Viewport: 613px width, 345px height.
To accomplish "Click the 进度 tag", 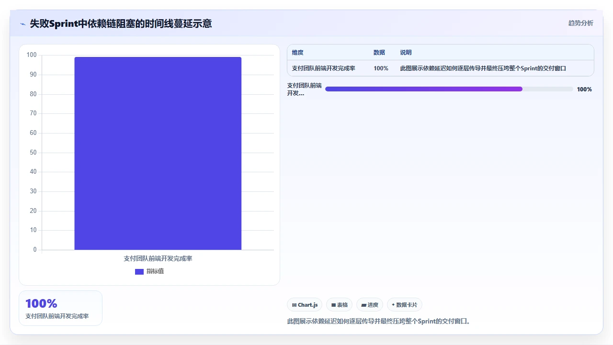I will click(x=370, y=305).
